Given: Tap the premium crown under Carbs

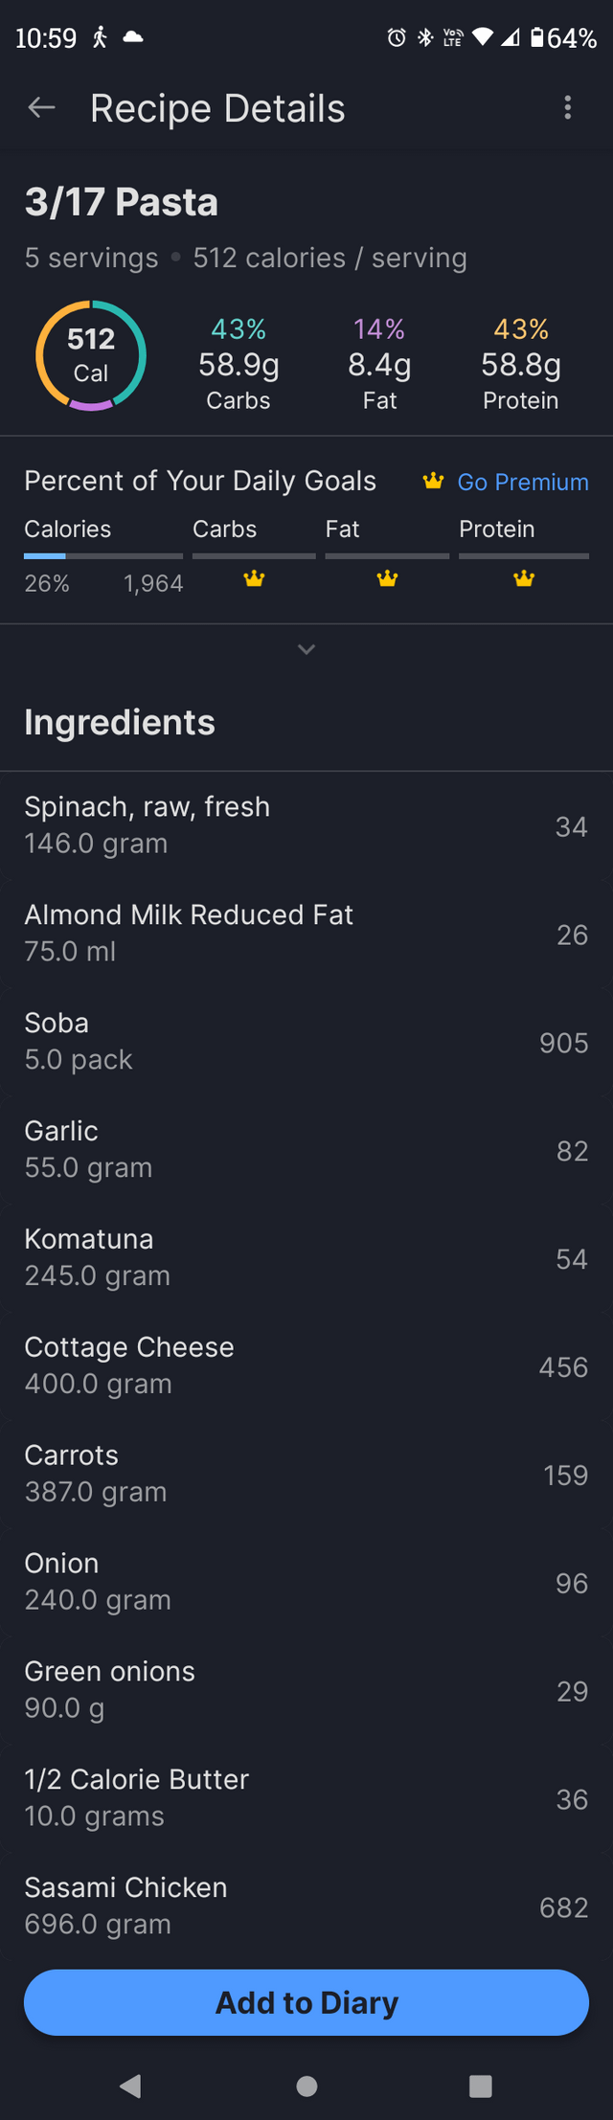Looking at the screenshot, I should [254, 579].
